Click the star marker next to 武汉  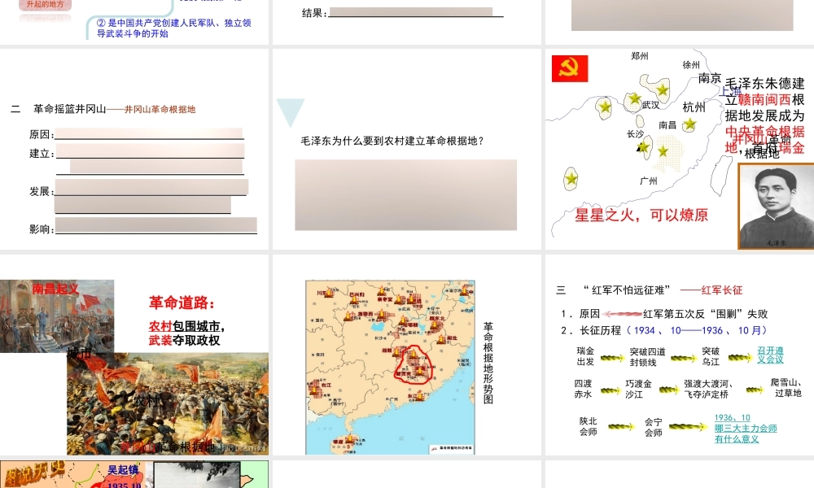[634, 98]
